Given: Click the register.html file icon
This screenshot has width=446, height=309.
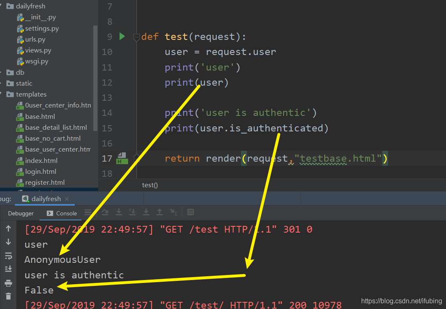Looking at the screenshot, I should point(20,183).
